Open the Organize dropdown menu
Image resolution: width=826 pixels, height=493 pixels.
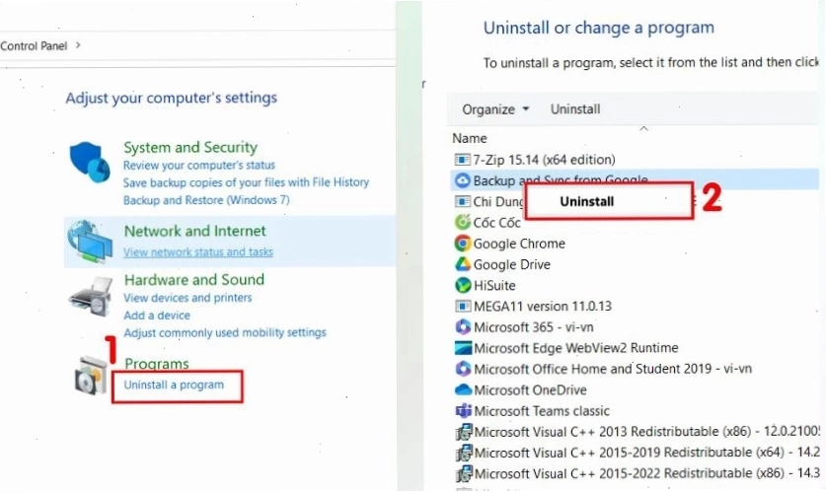[x=495, y=109]
